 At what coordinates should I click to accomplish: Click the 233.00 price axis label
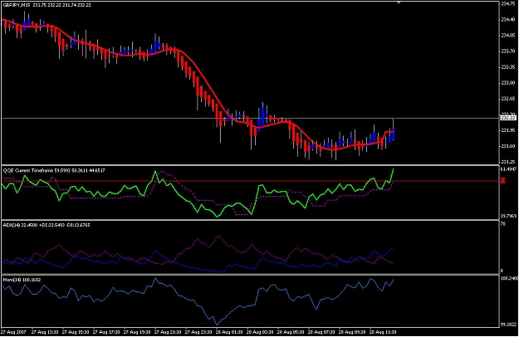coord(508,83)
